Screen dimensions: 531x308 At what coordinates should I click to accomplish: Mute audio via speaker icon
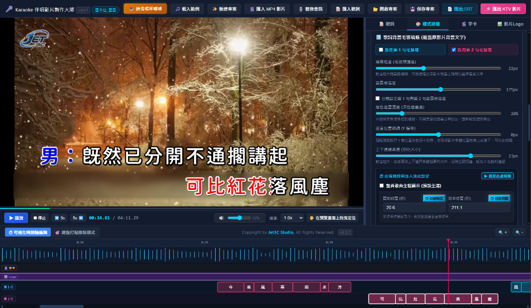click(221, 218)
